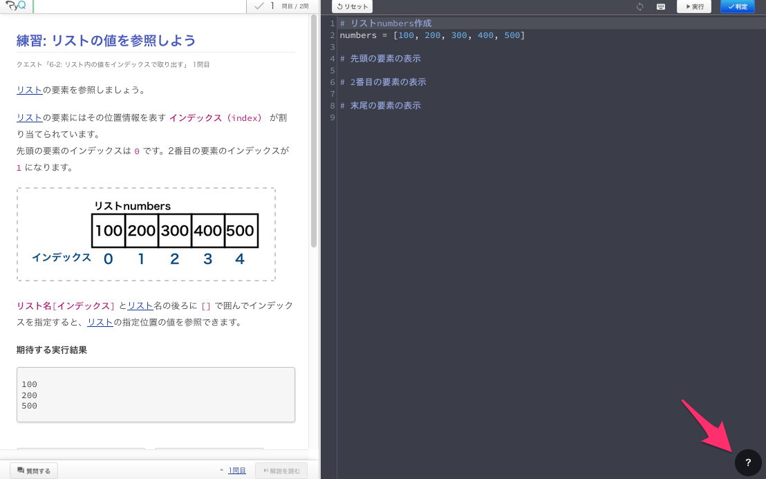This screenshot has width=766, height=479.
Task: Click the checkmark progress icon in top bar
Action: coord(258,7)
